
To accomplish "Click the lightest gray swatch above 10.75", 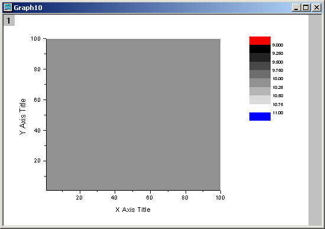I will [260, 99].
